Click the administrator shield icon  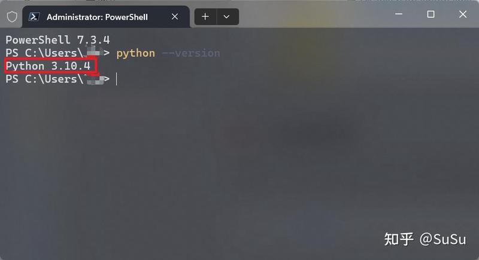pyautogui.click(x=12, y=17)
